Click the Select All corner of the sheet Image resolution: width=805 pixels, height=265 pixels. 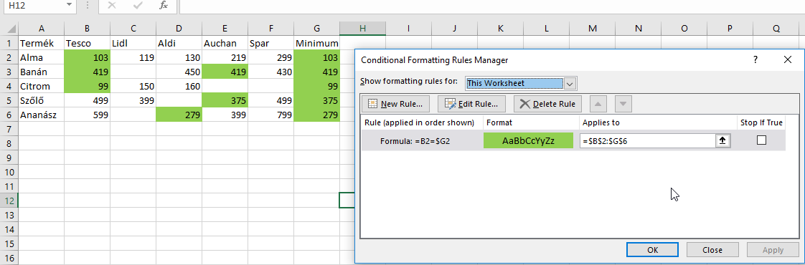click(9, 29)
